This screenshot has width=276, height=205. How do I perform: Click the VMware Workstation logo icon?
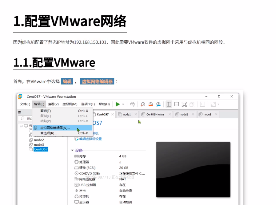pos(20,96)
